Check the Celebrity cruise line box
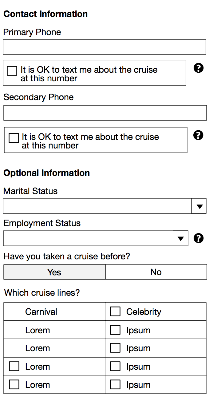209x406 pixels. tap(115, 312)
